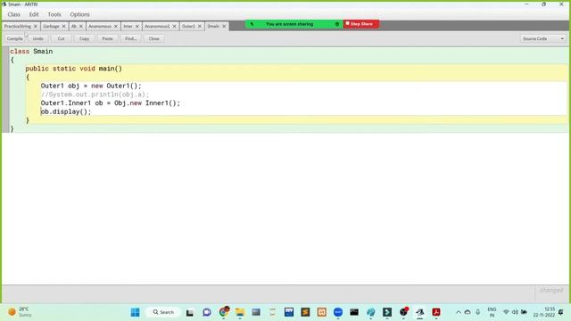Open File Explorer from taskbar
This screenshot has height=321, width=571.
click(x=240, y=312)
